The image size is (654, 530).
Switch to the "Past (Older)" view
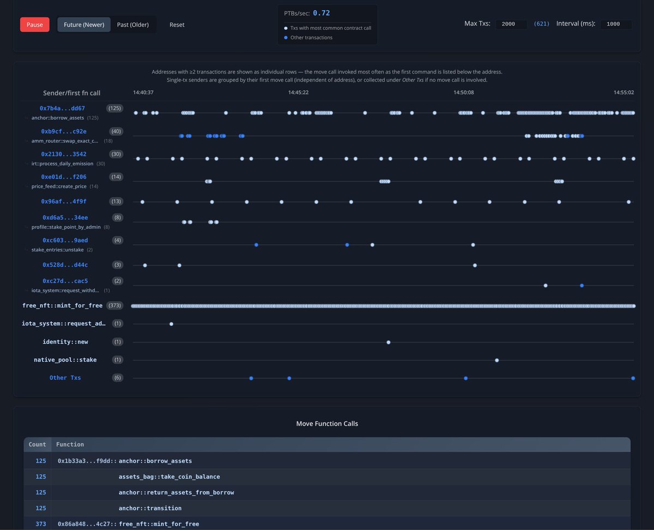point(132,25)
